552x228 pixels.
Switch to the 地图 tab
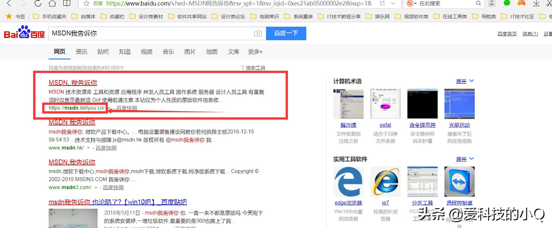click(212, 52)
